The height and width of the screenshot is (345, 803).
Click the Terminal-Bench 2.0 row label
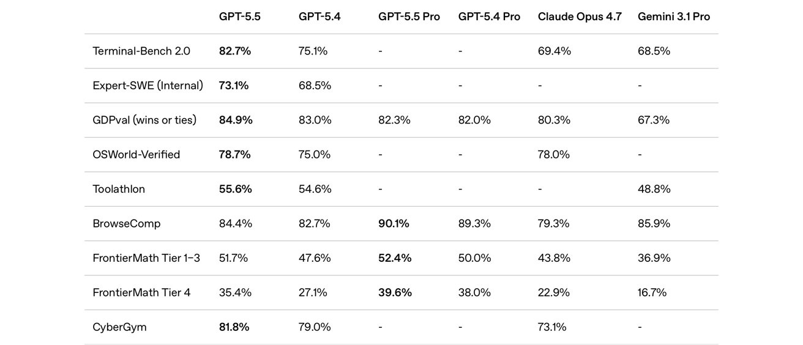(x=141, y=51)
